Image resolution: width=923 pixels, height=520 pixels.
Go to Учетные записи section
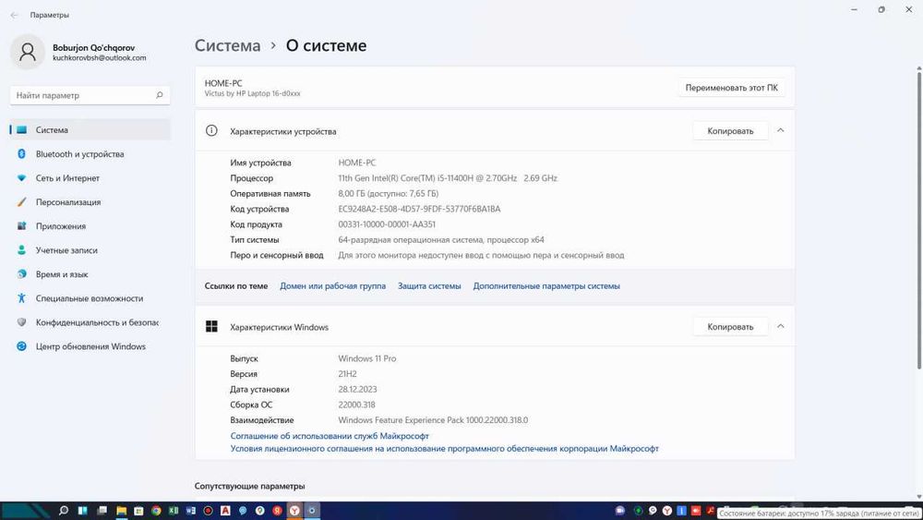click(90, 250)
